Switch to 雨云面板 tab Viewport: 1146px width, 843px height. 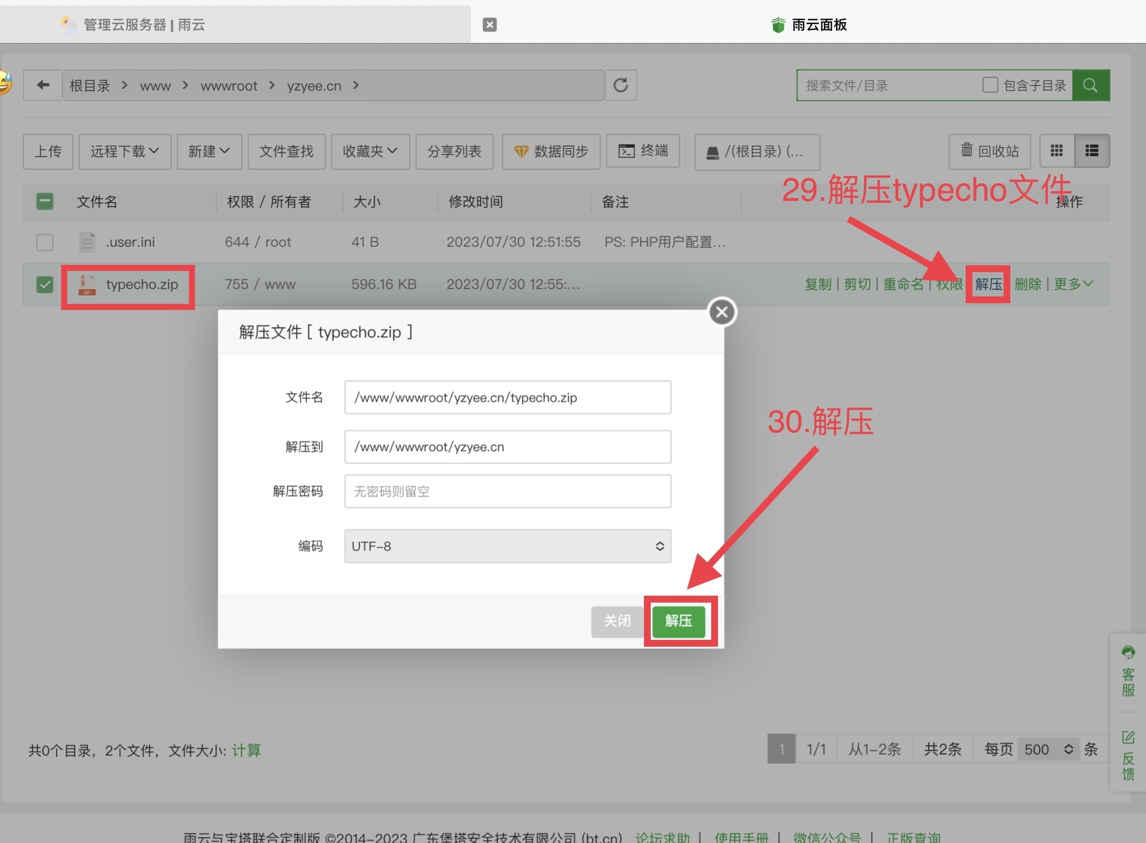pos(809,25)
